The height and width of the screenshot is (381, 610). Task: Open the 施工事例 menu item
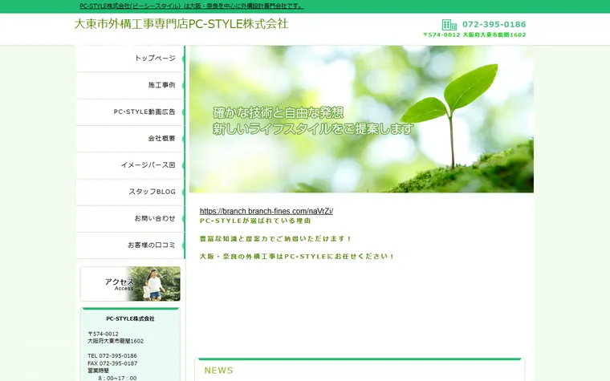(131, 85)
